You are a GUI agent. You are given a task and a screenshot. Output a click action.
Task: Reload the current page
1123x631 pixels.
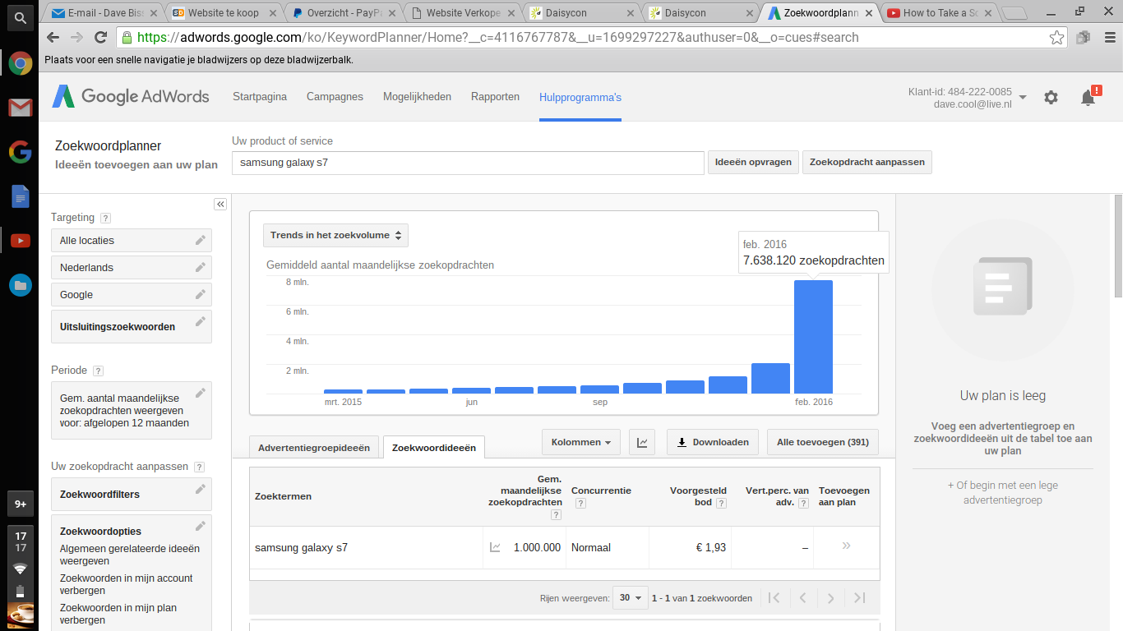point(100,37)
